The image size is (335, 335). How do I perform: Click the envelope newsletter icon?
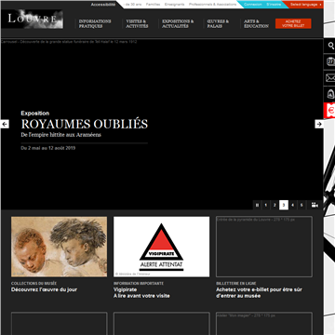point(330,78)
